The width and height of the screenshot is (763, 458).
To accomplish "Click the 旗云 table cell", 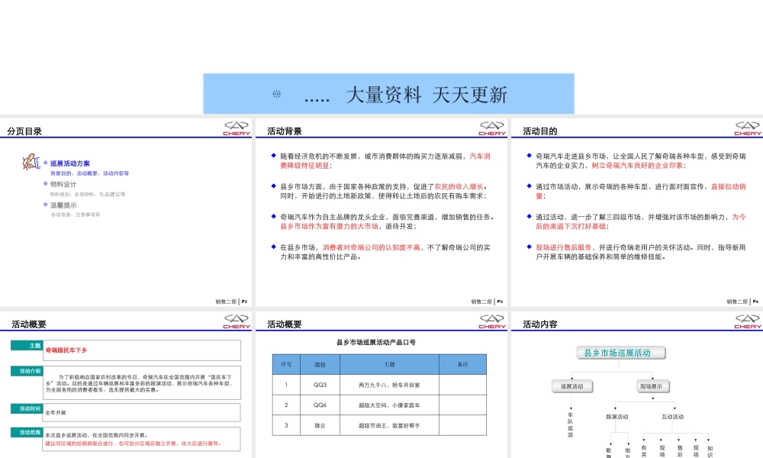I will pos(320,425).
